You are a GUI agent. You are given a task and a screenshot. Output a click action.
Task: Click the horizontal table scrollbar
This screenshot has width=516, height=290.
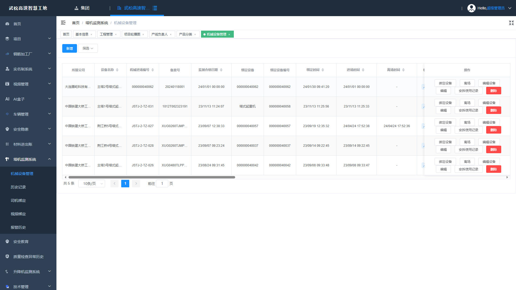pos(152,177)
